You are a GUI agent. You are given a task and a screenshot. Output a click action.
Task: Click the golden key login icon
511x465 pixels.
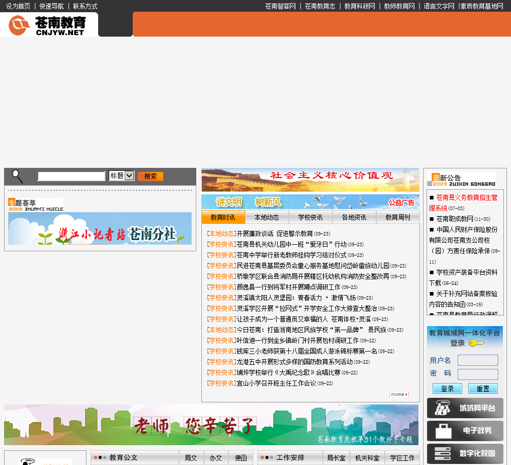[x=476, y=343]
